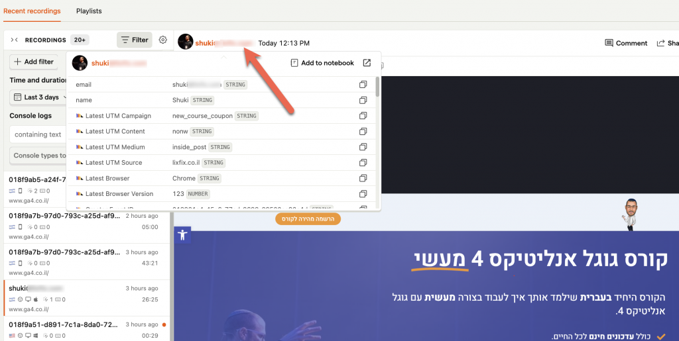
Task: Toggle the Filter panel button
Action: tap(134, 40)
